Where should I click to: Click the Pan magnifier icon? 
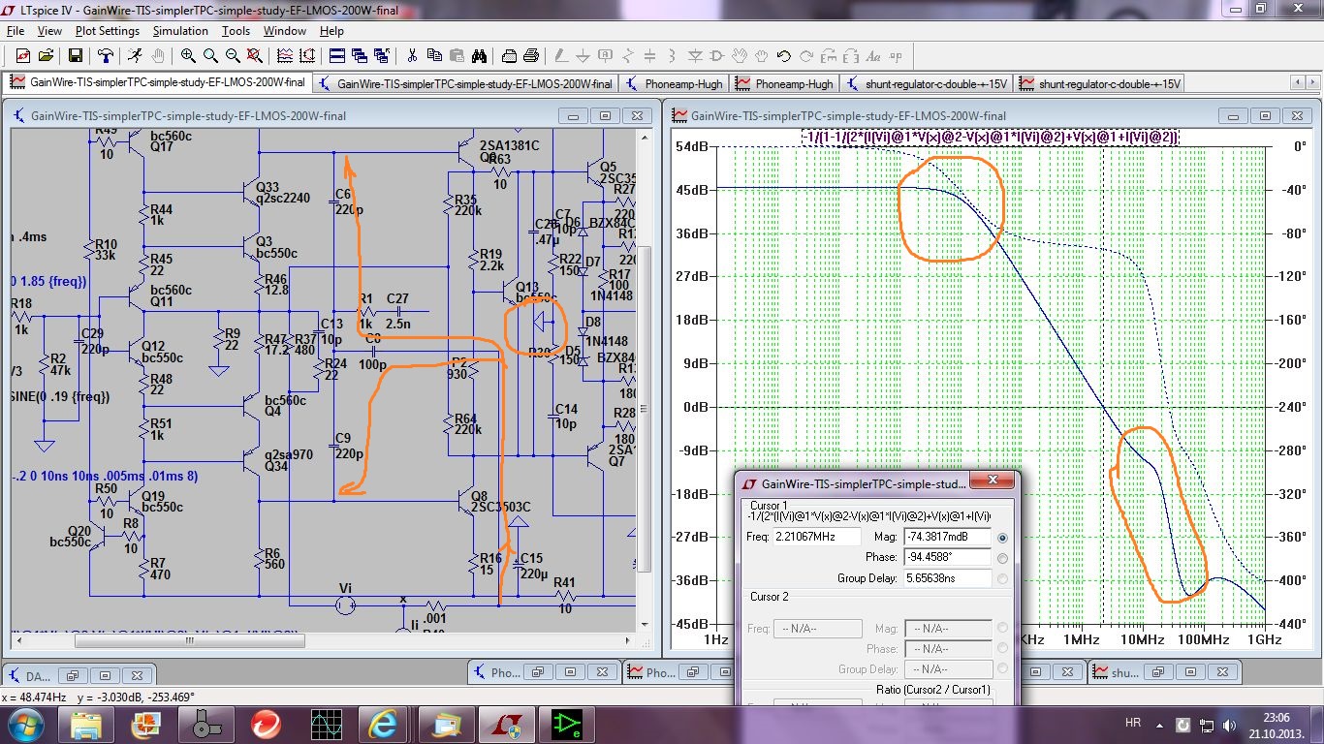[210, 56]
